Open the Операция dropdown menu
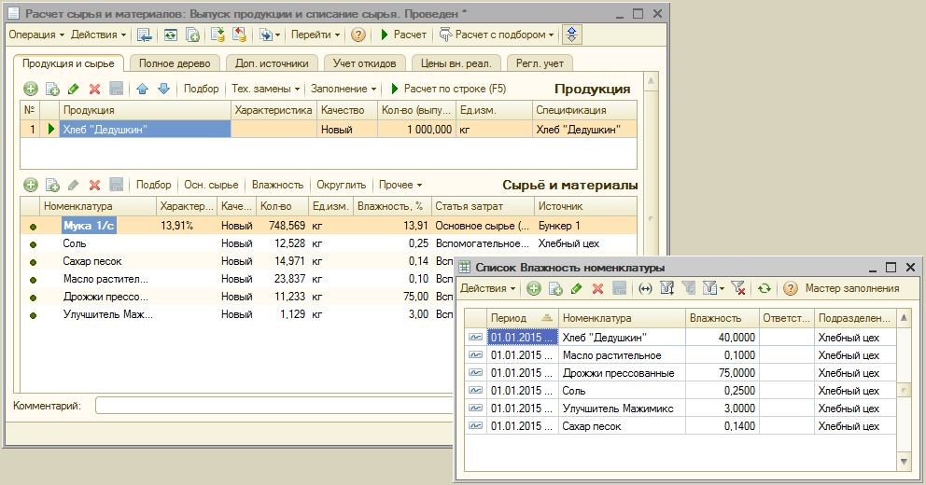Viewport: 926px width, 485px height. pos(36,35)
